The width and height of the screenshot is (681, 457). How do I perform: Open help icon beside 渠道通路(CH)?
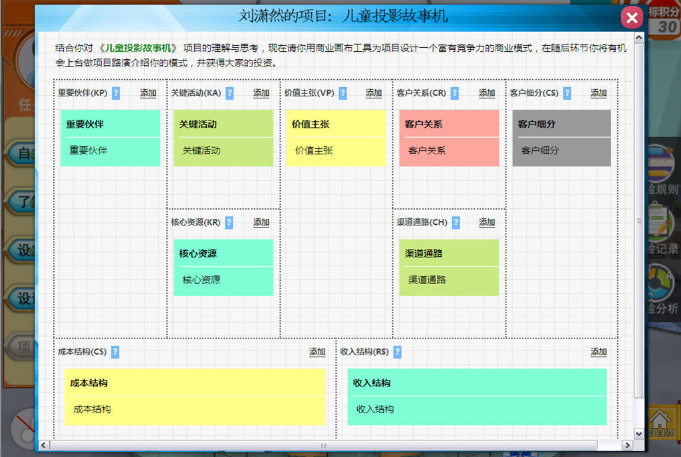[456, 222]
